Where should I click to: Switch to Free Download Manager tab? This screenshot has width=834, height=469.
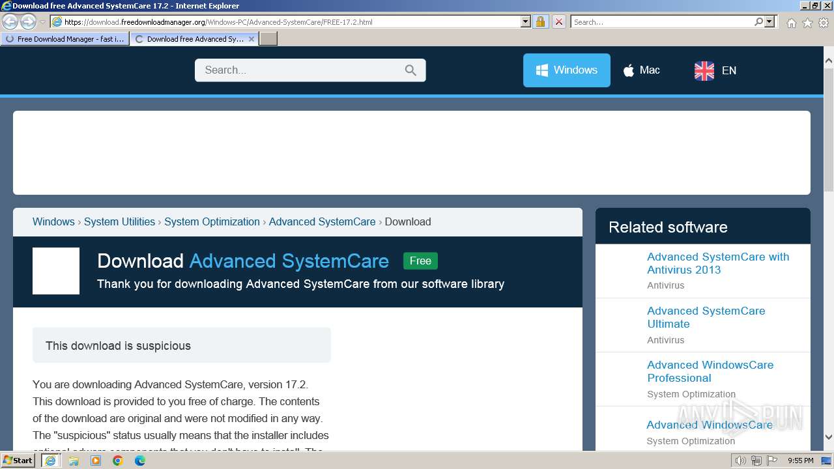coord(65,39)
